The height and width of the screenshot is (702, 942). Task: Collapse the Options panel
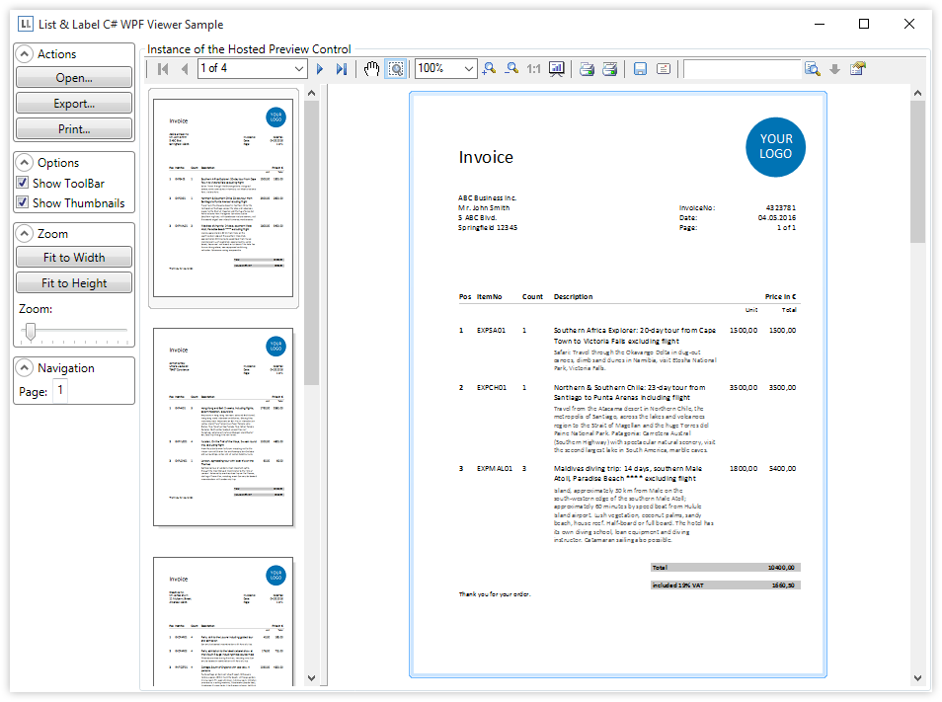point(24,163)
